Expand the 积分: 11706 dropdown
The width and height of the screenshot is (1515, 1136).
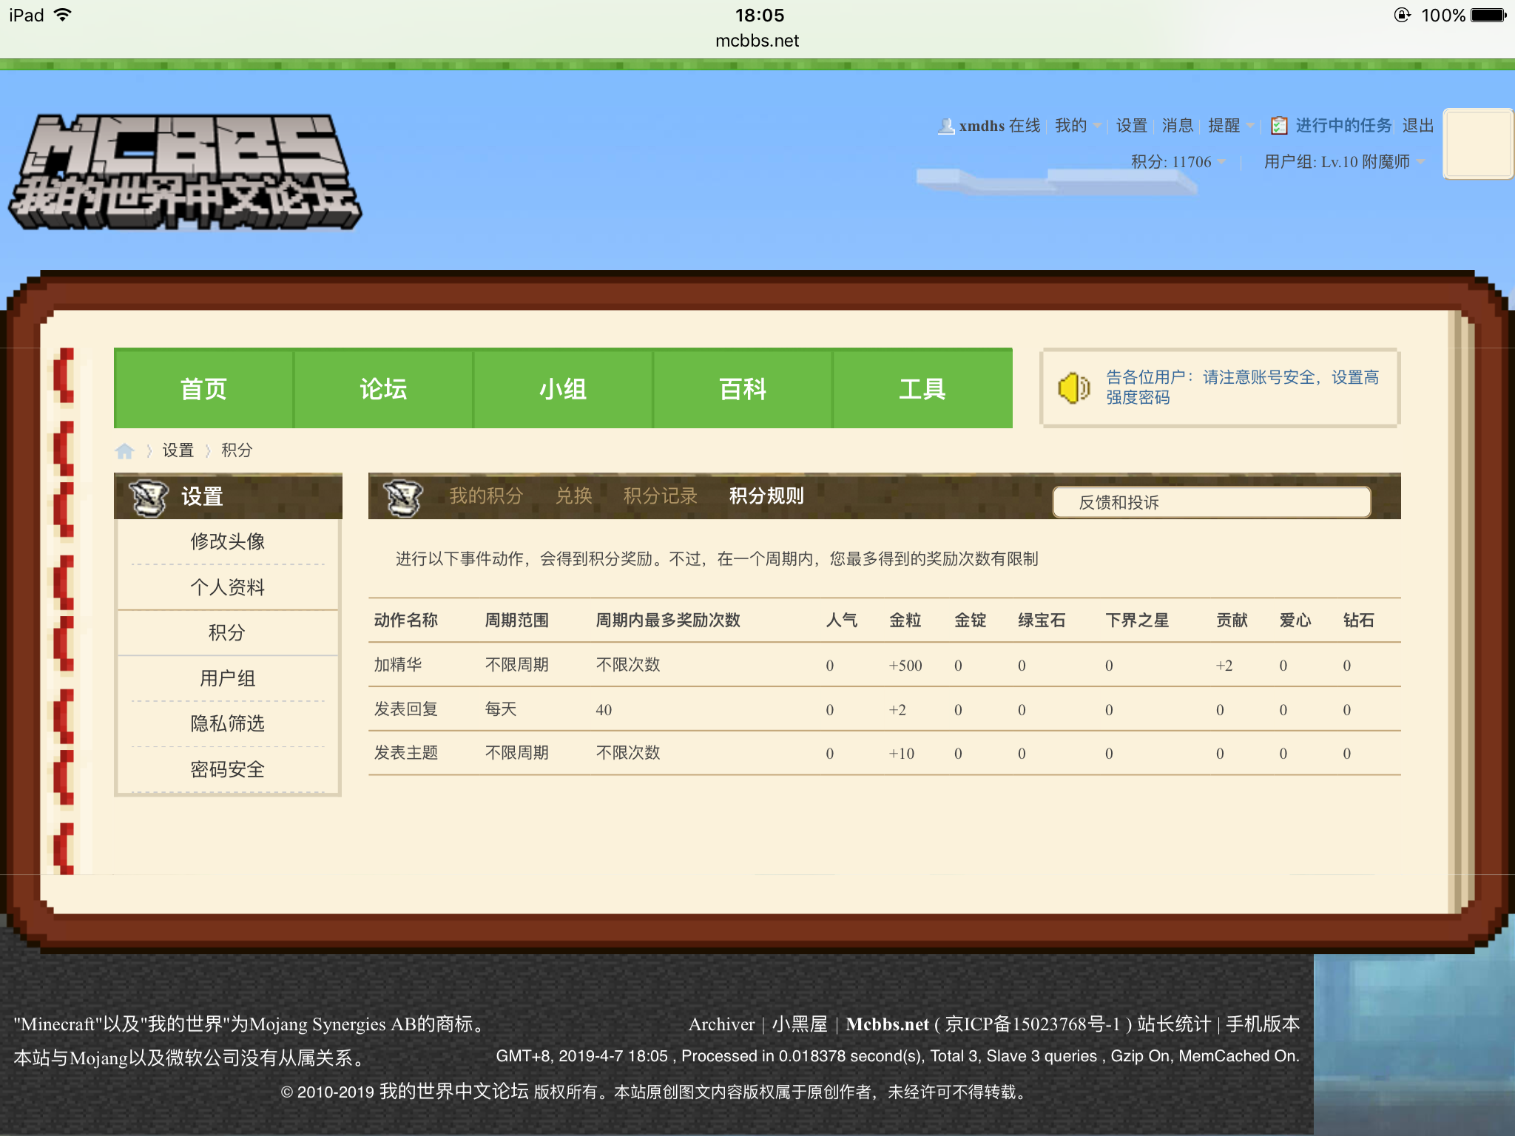tap(1178, 162)
